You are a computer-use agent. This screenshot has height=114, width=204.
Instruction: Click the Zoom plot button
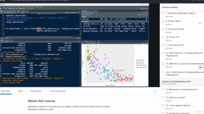pos(89,43)
